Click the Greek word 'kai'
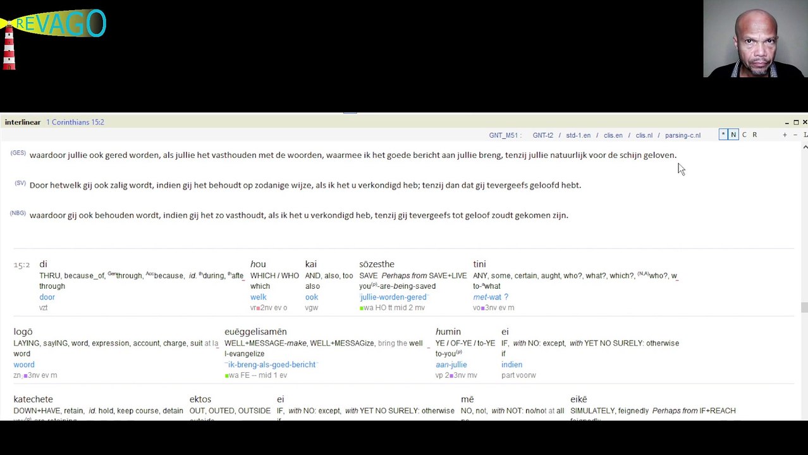This screenshot has width=808, height=455. pos(310,264)
